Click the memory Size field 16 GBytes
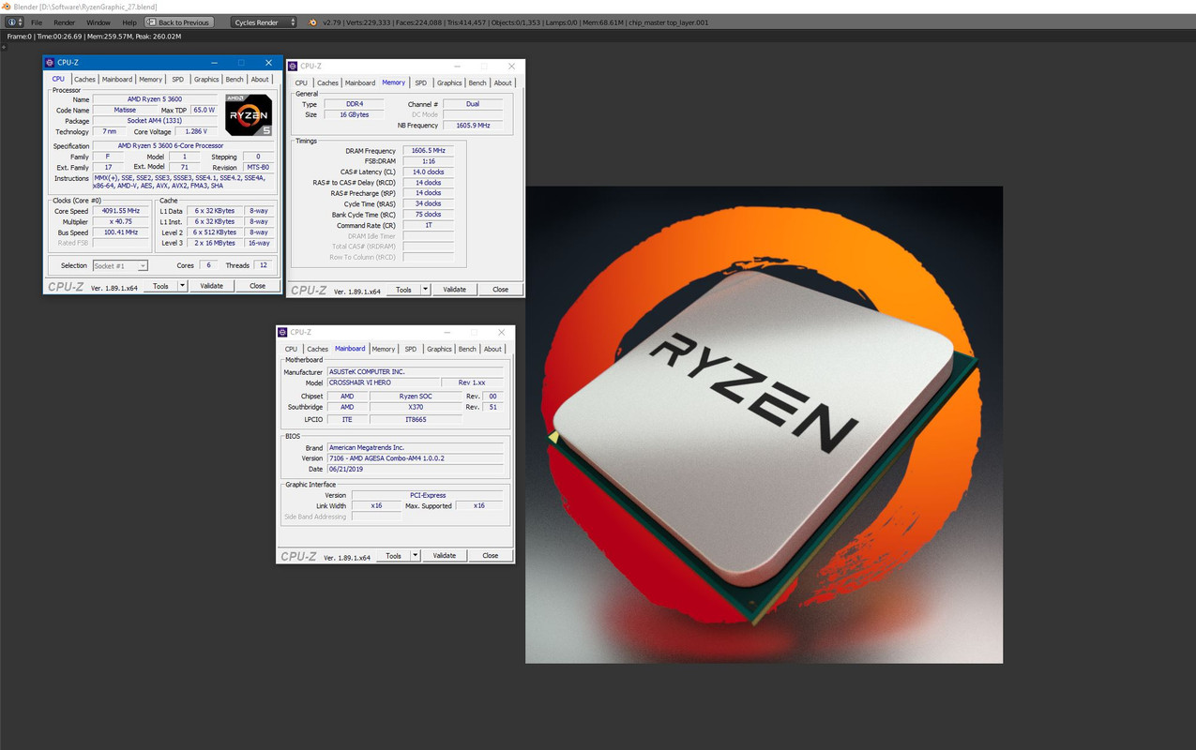This screenshot has width=1196, height=750. (x=354, y=115)
